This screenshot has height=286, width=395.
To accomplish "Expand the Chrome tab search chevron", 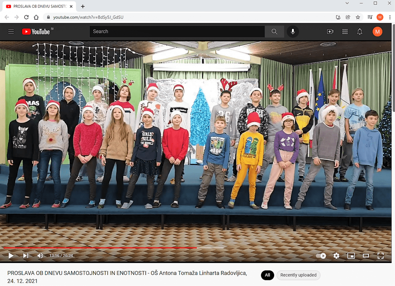I will (347, 3).
